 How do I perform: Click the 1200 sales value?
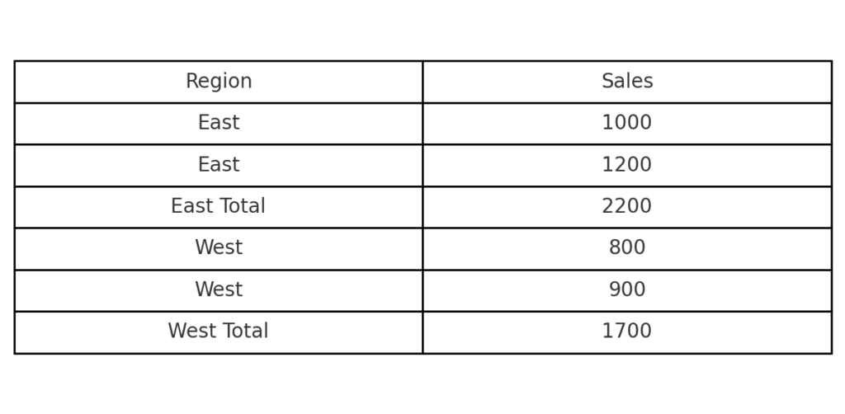(627, 165)
